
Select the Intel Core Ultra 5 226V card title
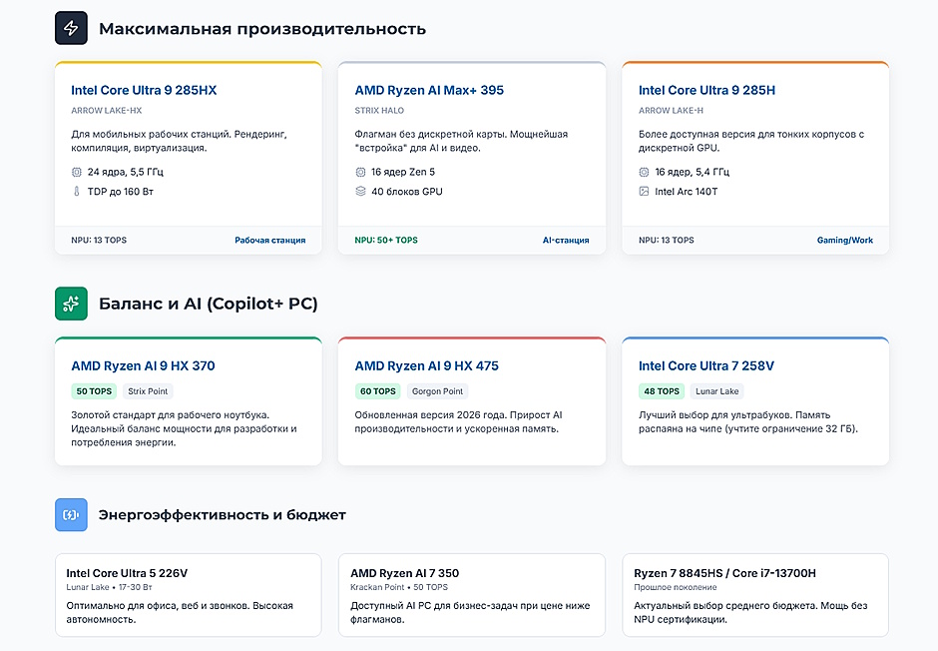(x=127, y=573)
